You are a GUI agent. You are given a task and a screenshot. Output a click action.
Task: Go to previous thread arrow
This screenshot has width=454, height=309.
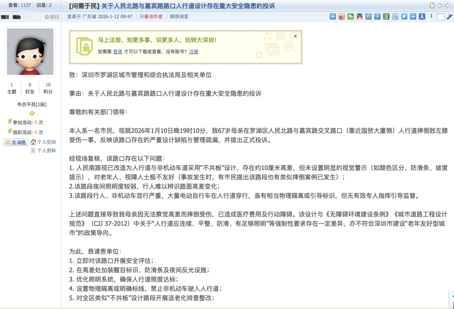click(x=440, y=6)
